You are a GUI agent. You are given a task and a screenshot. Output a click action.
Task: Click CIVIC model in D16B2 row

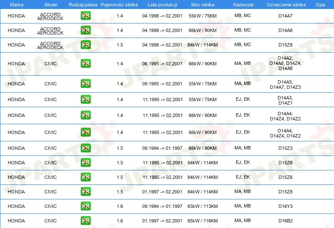tap(50, 221)
